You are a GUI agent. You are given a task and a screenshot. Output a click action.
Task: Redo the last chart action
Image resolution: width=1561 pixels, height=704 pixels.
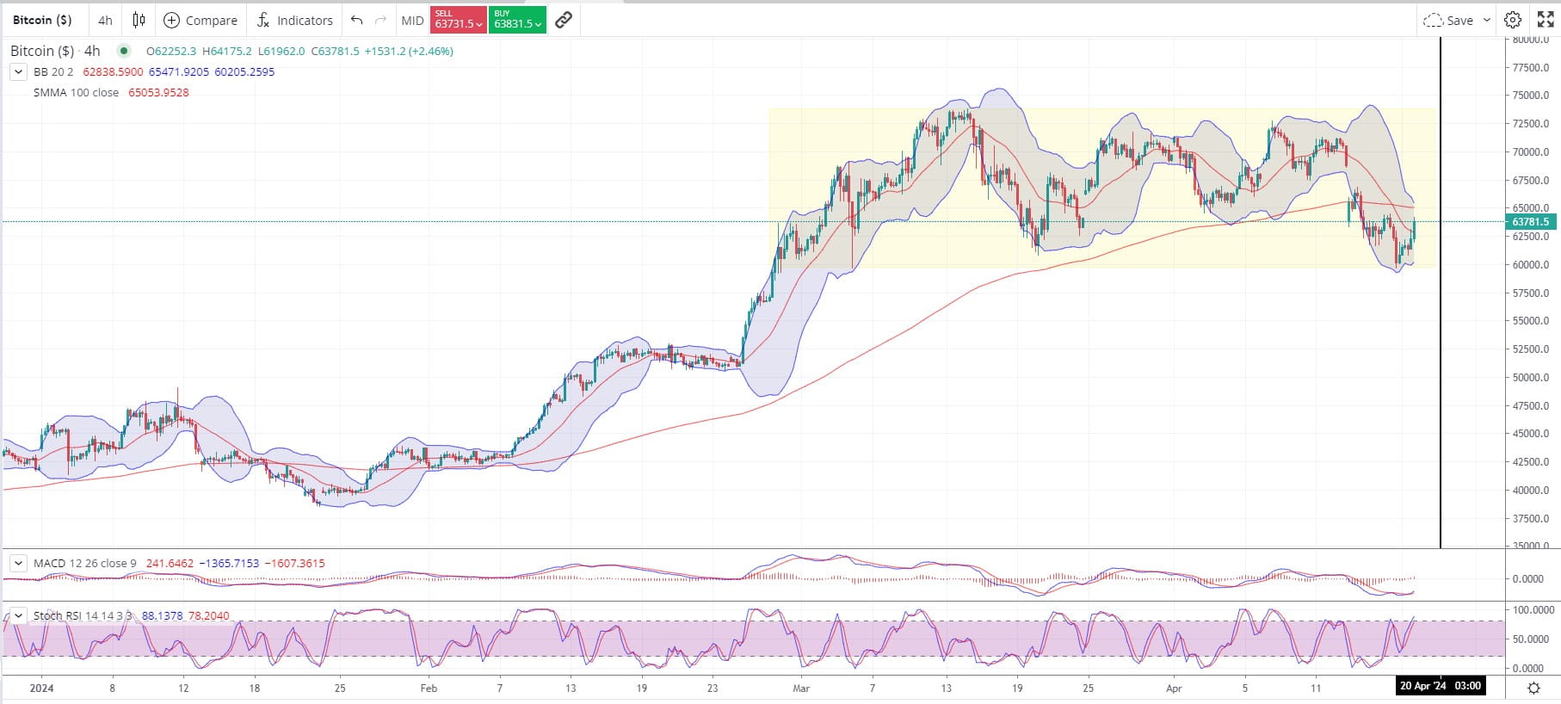click(x=381, y=20)
